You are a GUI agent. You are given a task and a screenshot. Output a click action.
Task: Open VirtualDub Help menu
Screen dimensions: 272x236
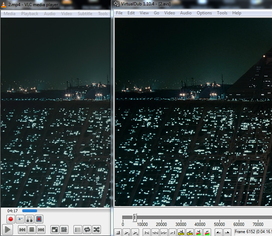click(237, 13)
